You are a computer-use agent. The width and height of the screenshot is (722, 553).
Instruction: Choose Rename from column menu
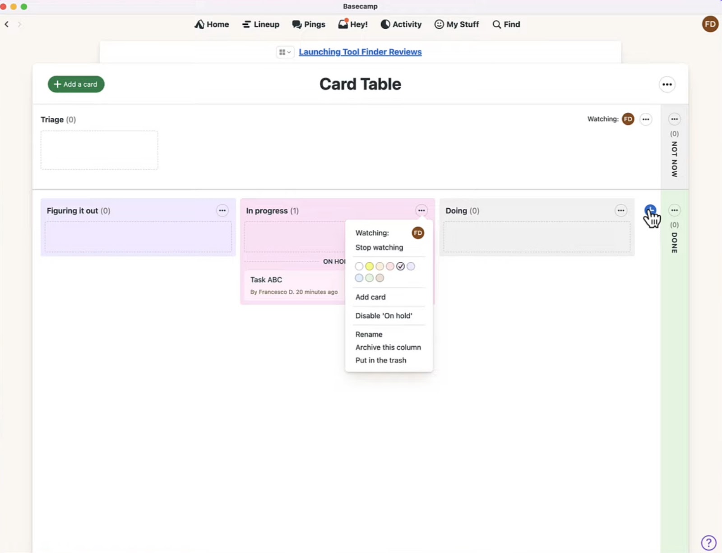[369, 335]
